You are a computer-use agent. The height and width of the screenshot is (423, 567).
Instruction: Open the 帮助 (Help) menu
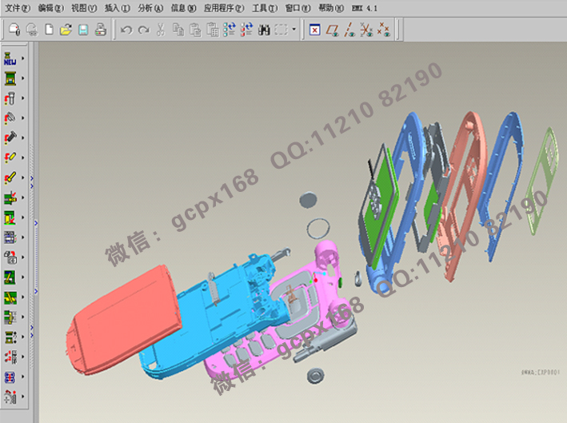pos(330,7)
